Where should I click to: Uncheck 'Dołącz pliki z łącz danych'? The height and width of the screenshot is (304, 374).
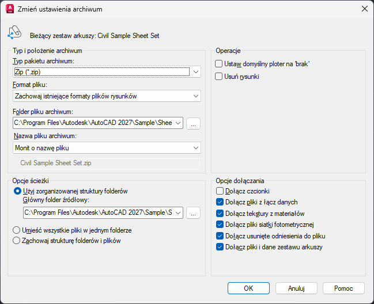219,202
